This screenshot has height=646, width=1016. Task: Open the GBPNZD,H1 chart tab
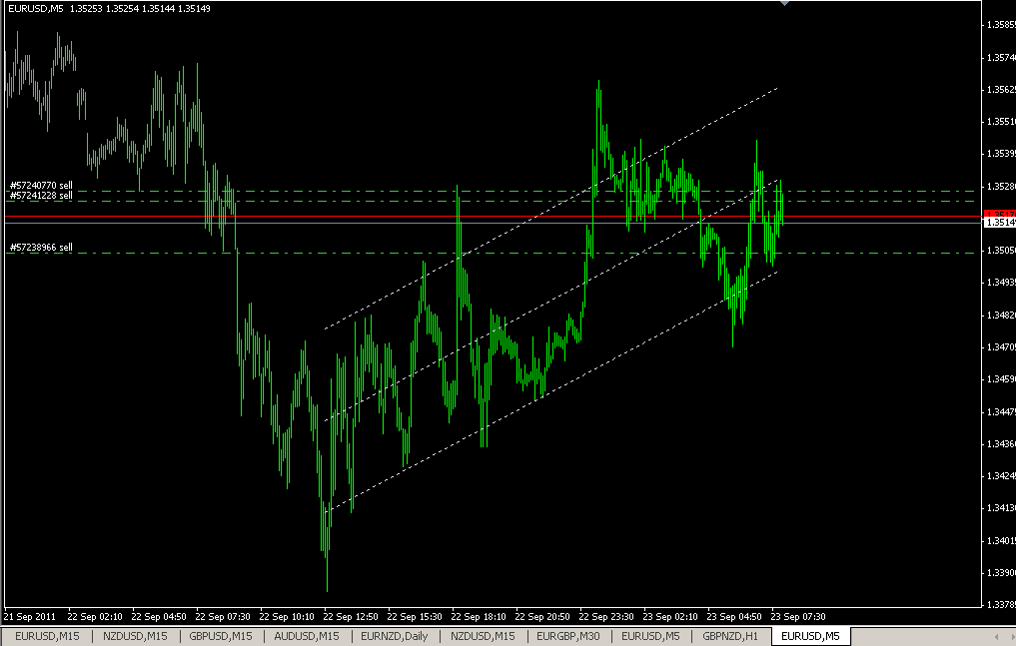732,635
